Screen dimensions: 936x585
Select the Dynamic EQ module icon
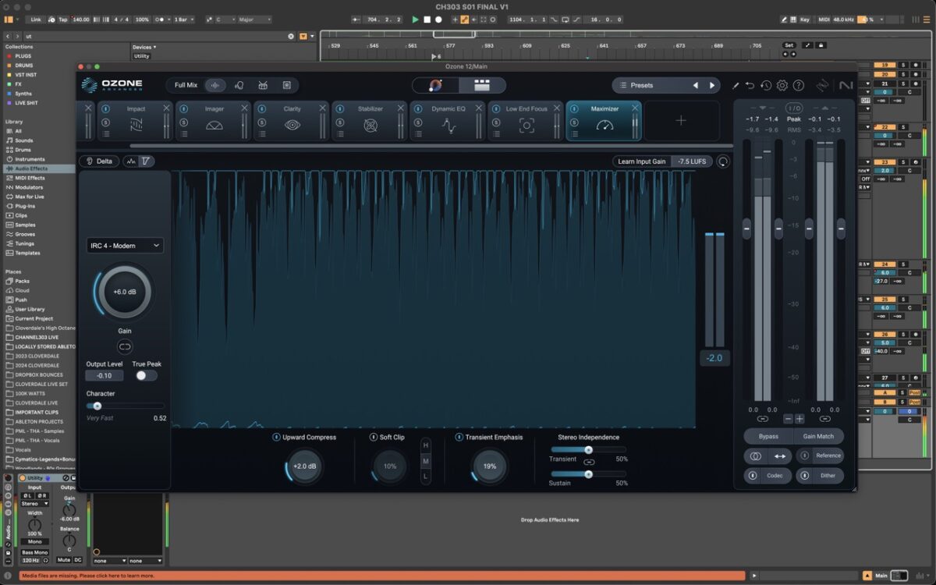tap(448, 126)
